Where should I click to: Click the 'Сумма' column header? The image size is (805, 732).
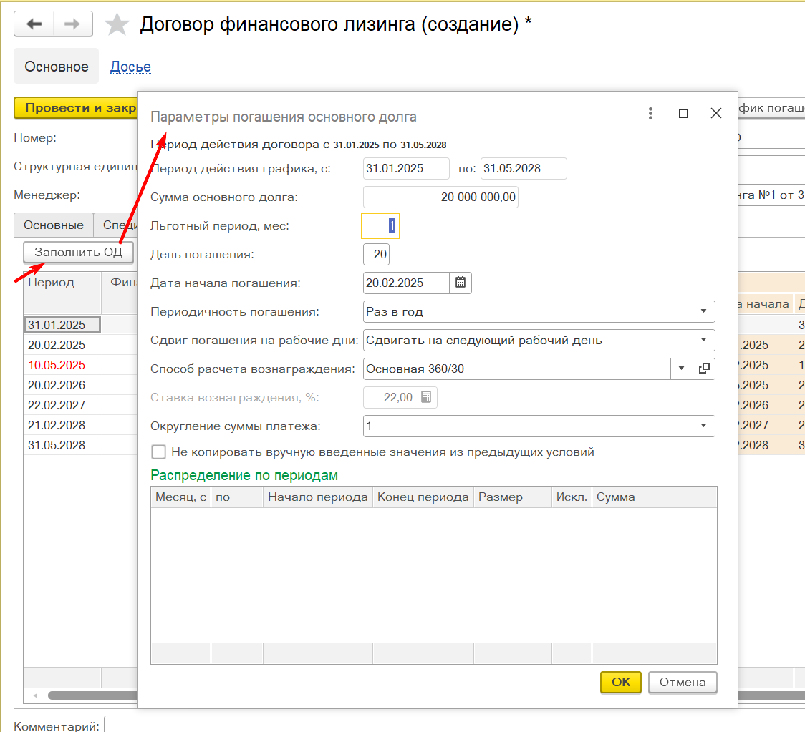(x=655, y=497)
